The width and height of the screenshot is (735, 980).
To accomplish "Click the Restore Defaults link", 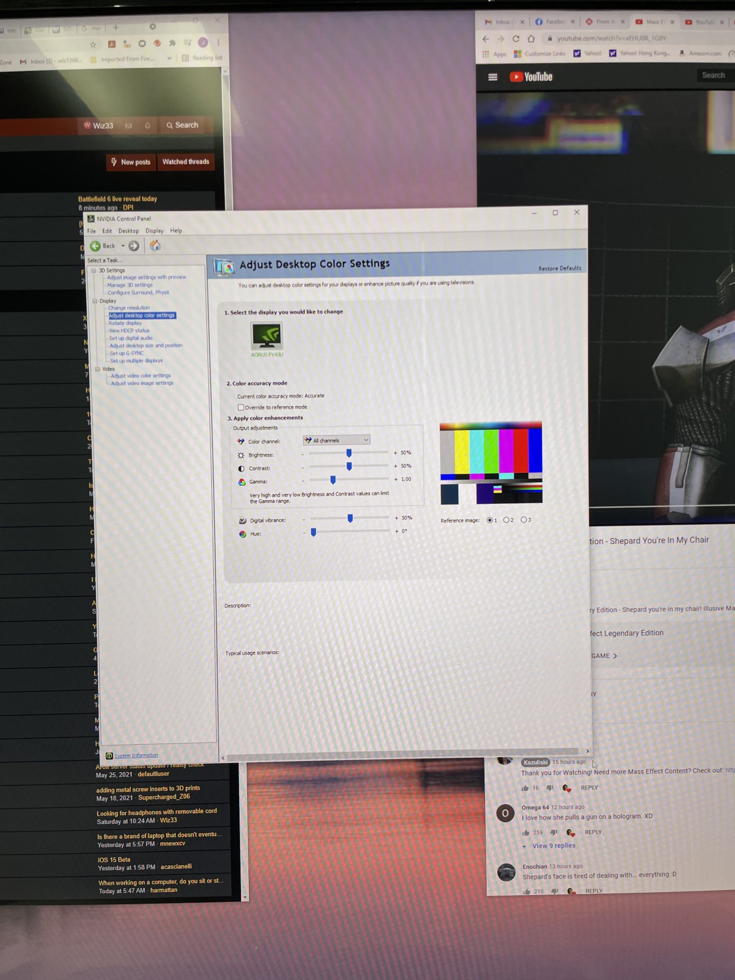I will 560,269.
